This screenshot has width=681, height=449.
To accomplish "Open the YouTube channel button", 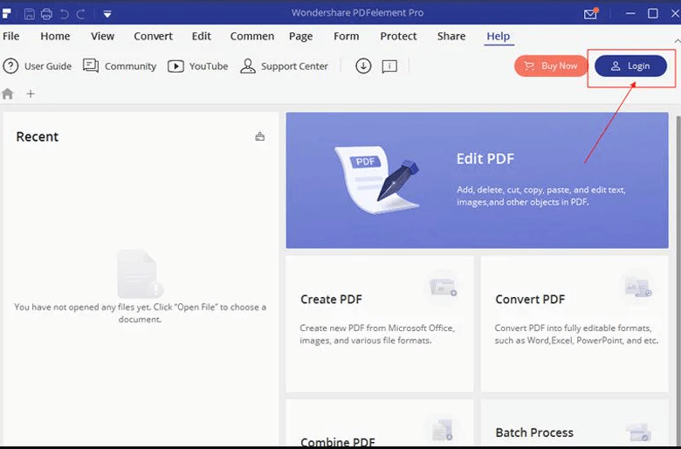I will point(198,66).
